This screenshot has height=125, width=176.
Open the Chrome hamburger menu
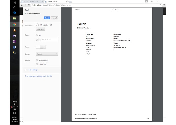pyautogui.click(x=164, y=5)
